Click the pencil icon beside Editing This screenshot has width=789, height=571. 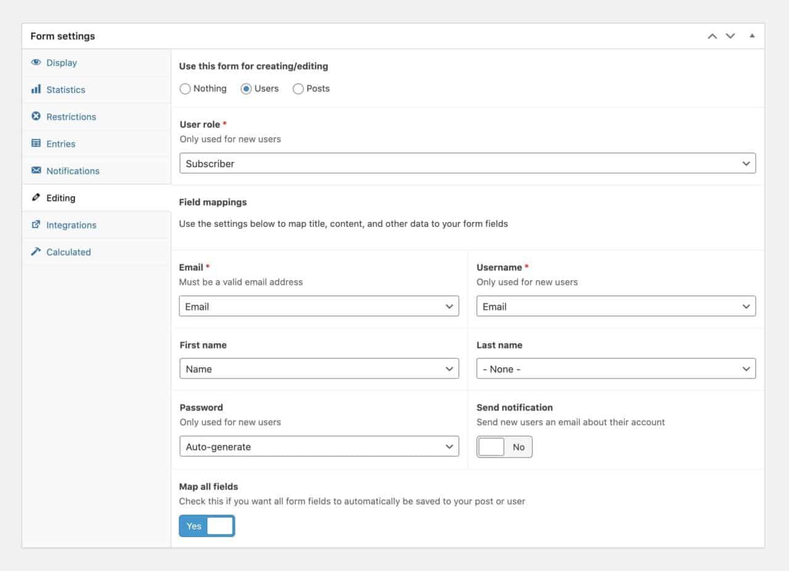(36, 198)
